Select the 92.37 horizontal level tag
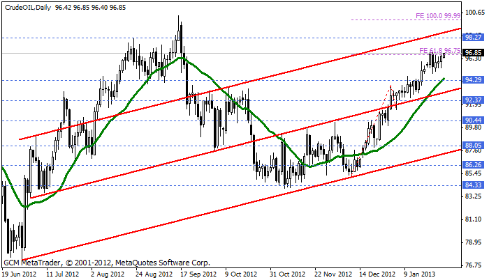 (x=473, y=100)
